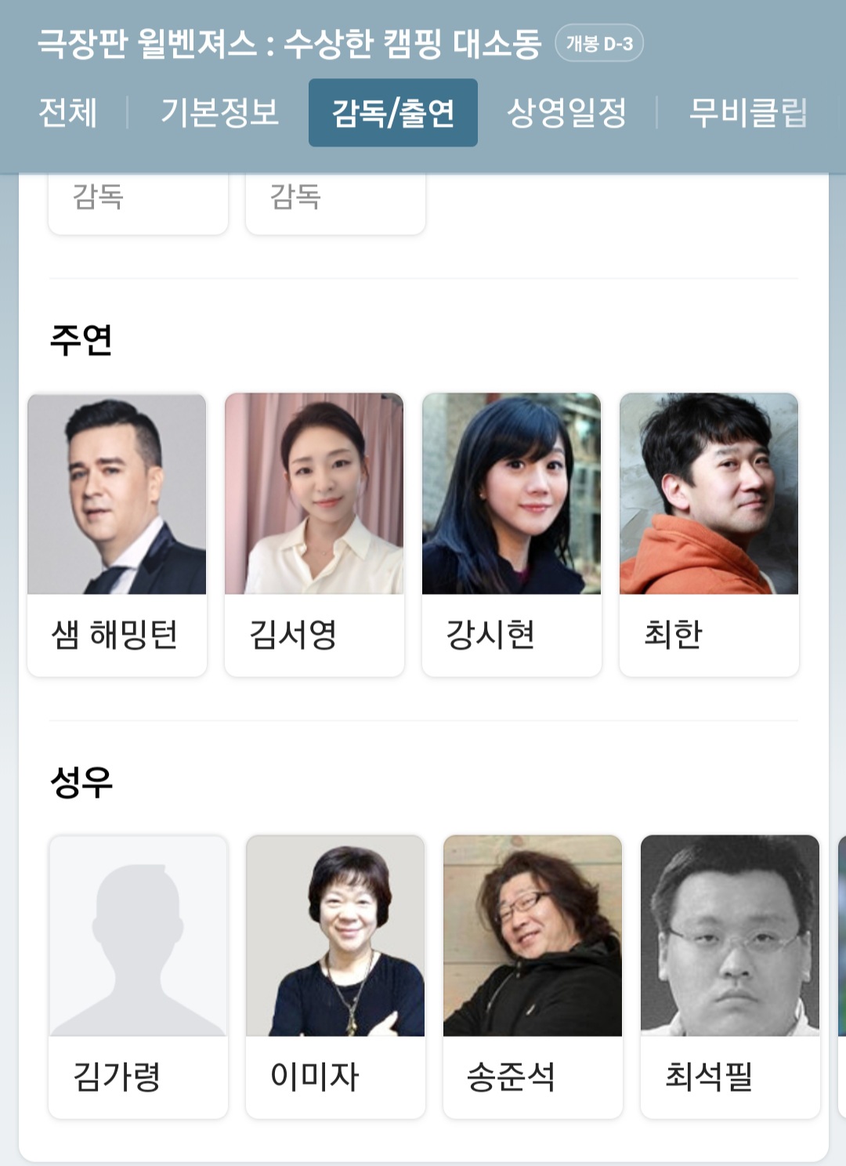Open 이미자's voice actor photo
Image resolution: width=846 pixels, height=1166 pixels.
(335, 936)
